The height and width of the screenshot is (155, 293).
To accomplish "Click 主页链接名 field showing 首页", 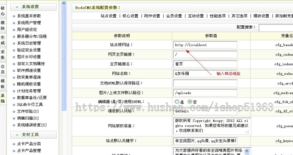I will click(205, 64).
